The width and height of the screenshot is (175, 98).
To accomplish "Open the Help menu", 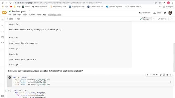I will 44,15.
